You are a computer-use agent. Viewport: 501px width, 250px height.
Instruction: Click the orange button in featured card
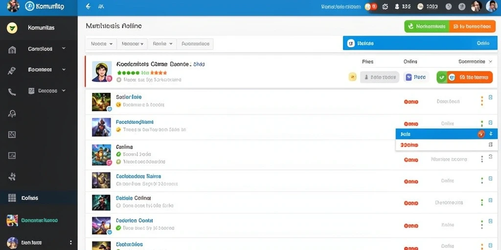470,77
